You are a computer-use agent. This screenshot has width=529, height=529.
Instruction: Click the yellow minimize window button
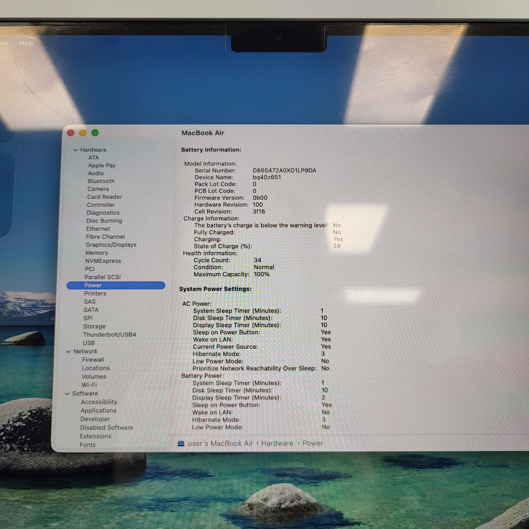(x=83, y=133)
